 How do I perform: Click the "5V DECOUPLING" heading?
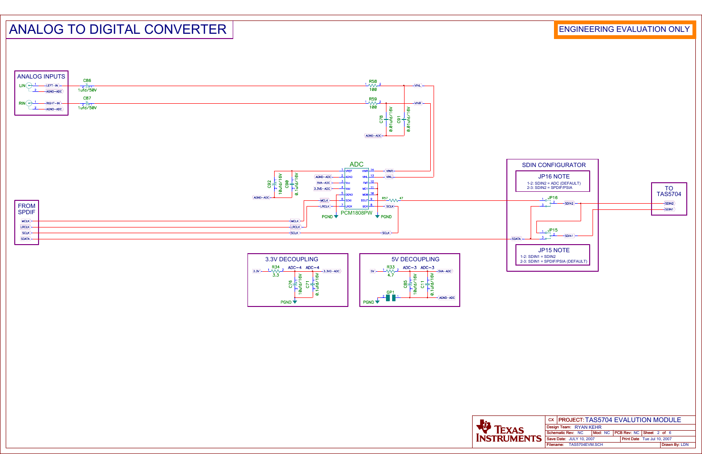(415, 259)
